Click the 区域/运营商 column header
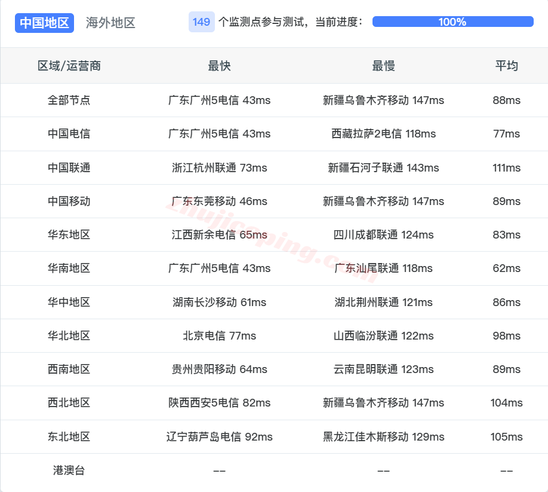Screen dimensions: 548x492 (69, 66)
